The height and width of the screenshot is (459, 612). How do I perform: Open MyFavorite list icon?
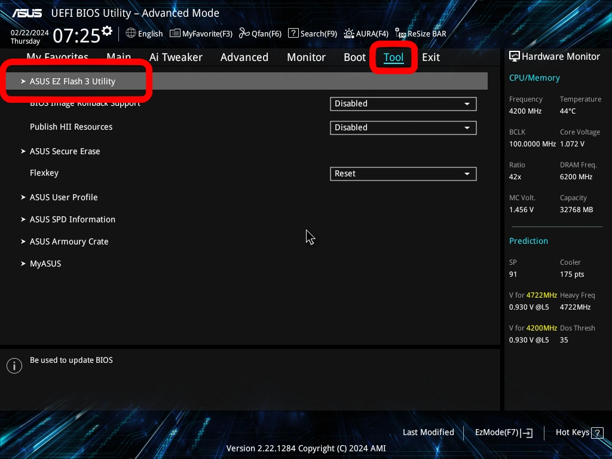[175, 33]
